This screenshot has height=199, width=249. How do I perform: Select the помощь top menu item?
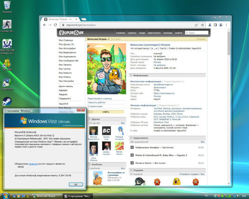[168, 33]
